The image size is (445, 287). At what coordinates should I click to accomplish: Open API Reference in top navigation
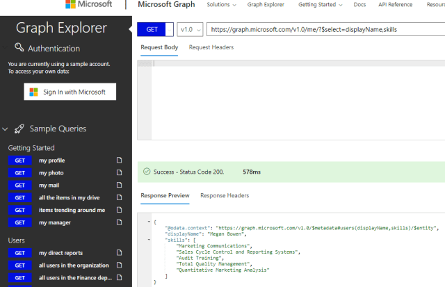(396, 5)
